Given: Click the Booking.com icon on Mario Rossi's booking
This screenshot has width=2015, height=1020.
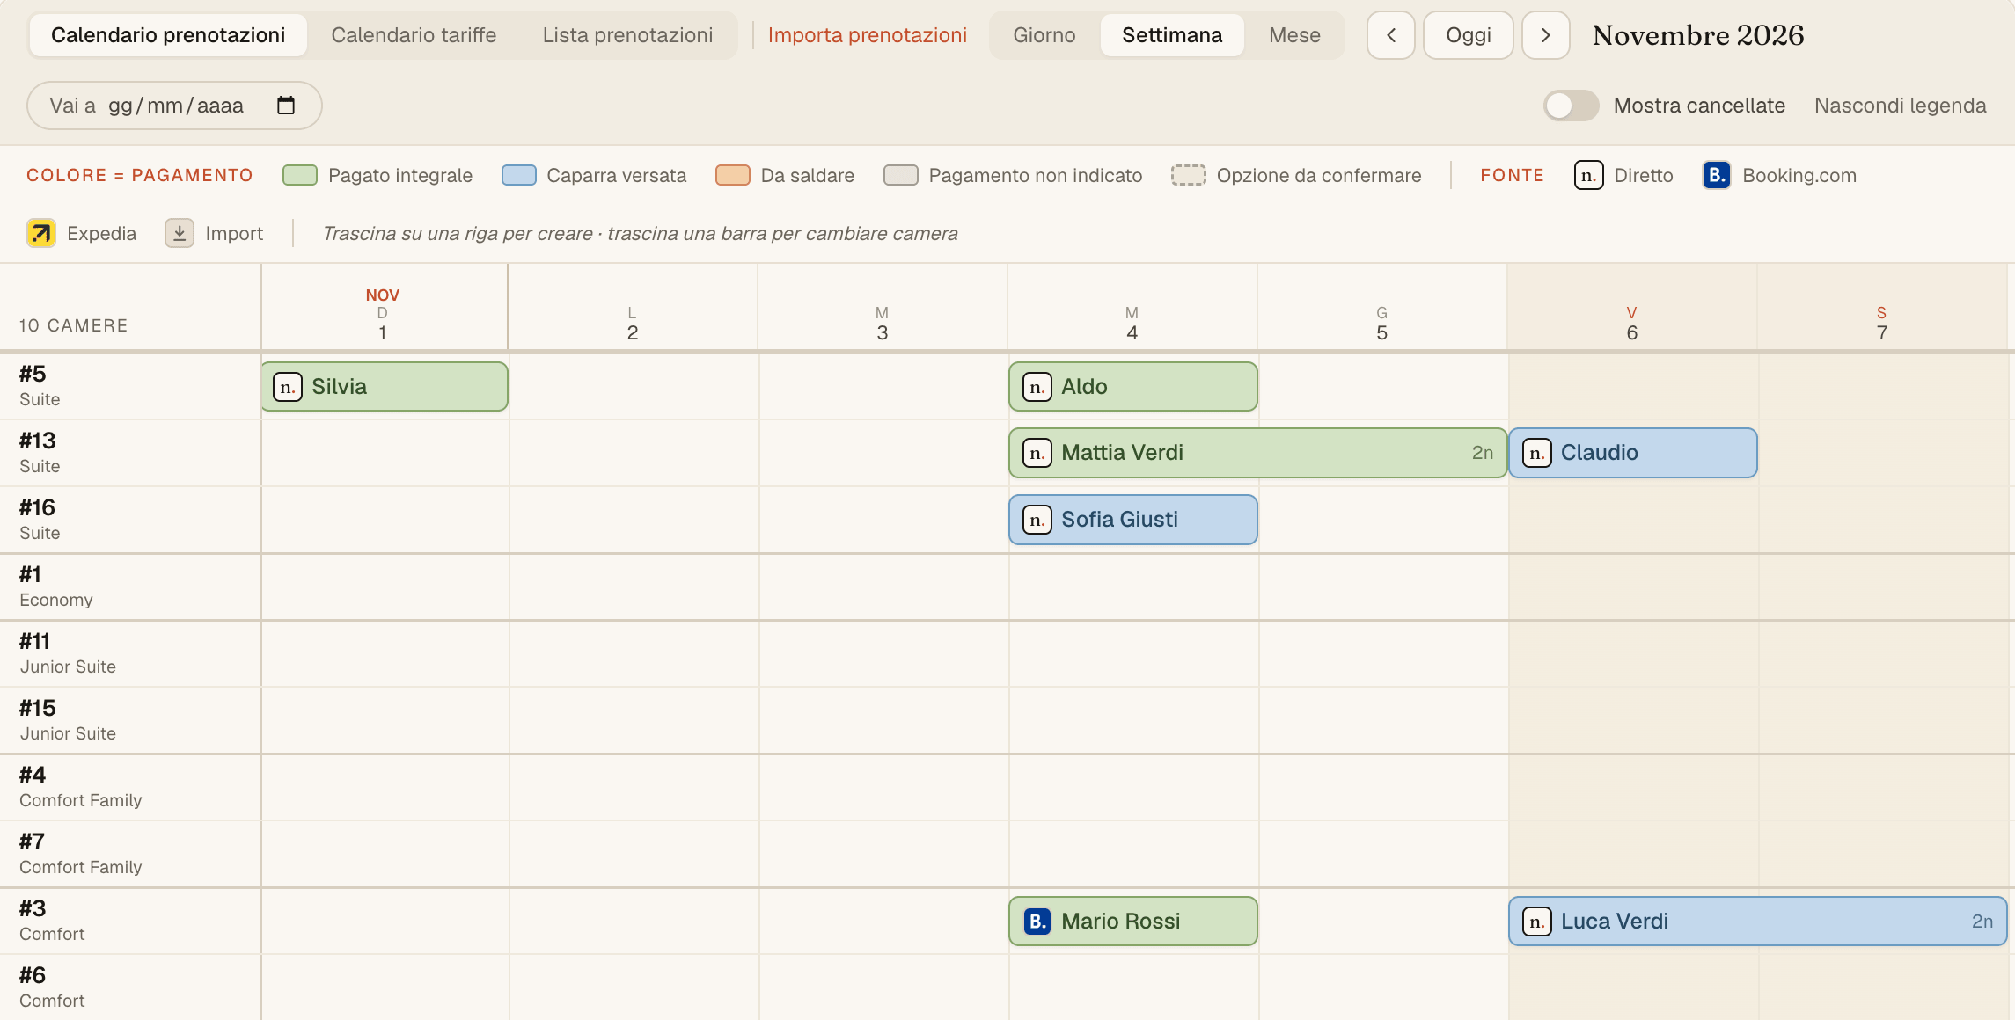Looking at the screenshot, I should point(1037,922).
